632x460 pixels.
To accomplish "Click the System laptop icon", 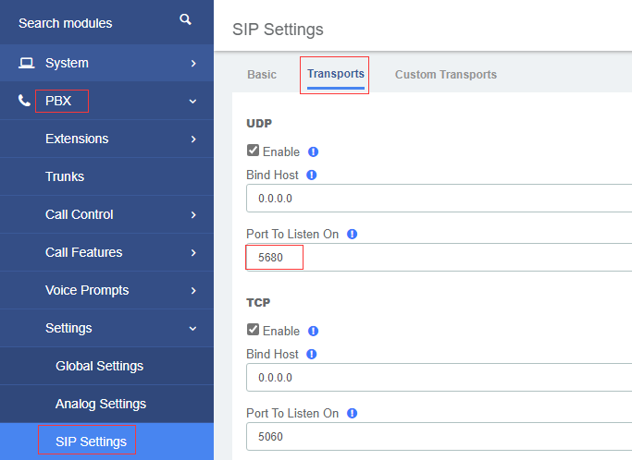I will pos(27,63).
